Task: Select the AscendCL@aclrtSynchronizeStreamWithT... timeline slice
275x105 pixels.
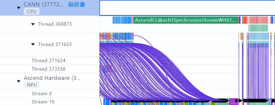Action: point(186,20)
